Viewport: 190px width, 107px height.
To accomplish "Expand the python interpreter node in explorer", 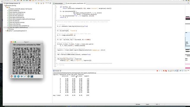I will [6, 31].
